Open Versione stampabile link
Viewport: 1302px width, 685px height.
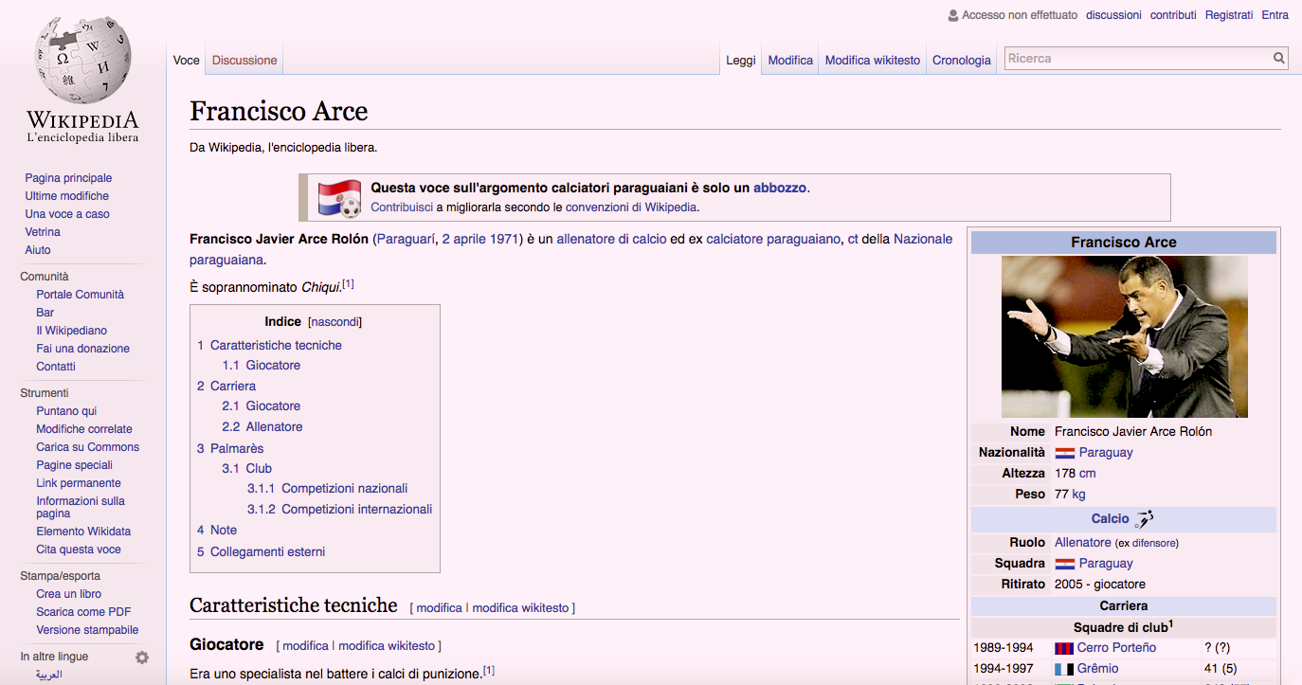tap(87, 630)
